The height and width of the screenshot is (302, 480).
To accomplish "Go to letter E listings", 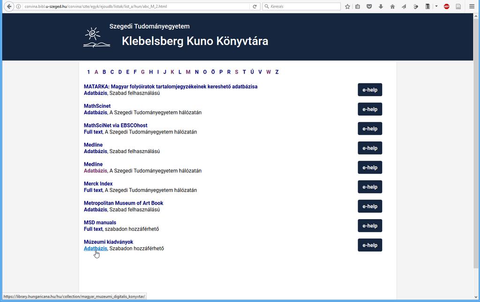I will [x=127, y=72].
